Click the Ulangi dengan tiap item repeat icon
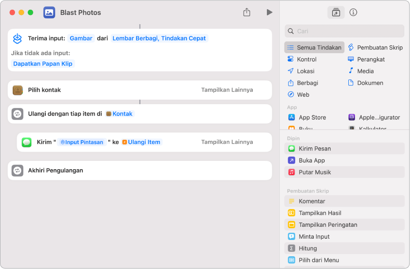This screenshot has height=269, width=410. 18,114
